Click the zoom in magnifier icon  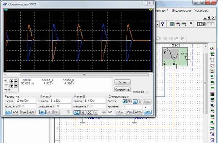178,24
